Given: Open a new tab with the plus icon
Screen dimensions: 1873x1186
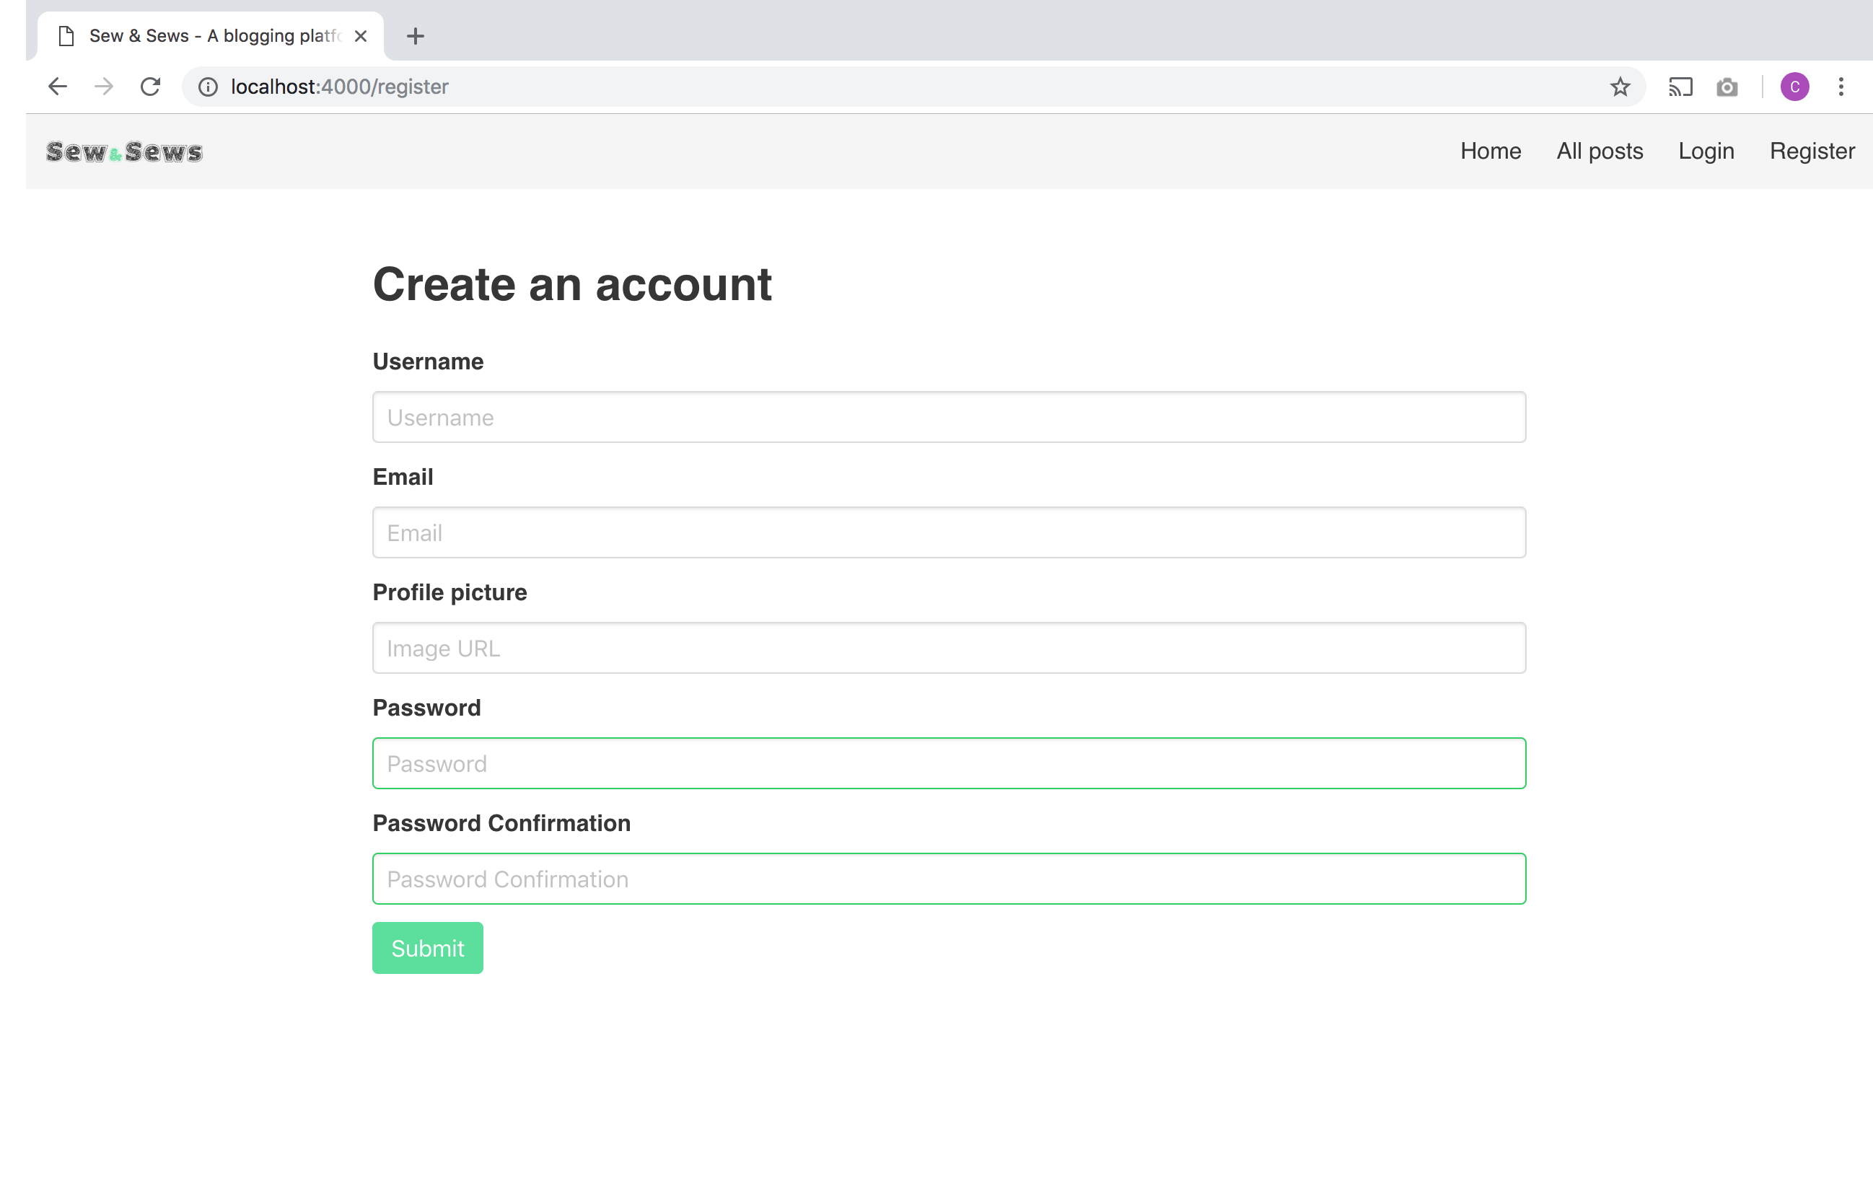Looking at the screenshot, I should coord(416,36).
